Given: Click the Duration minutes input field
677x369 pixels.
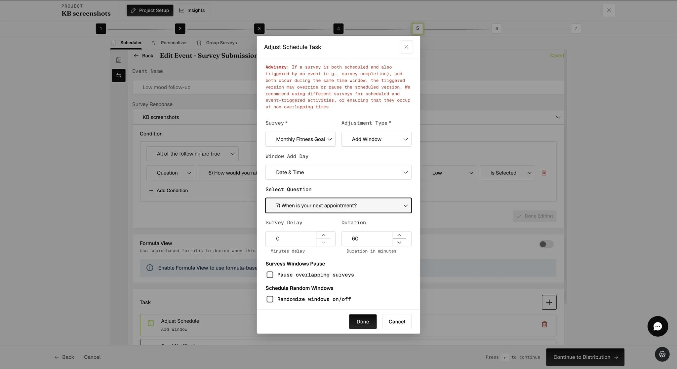Looking at the screenshot, I should 367,239.
